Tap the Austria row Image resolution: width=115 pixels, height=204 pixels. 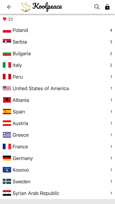57,123
